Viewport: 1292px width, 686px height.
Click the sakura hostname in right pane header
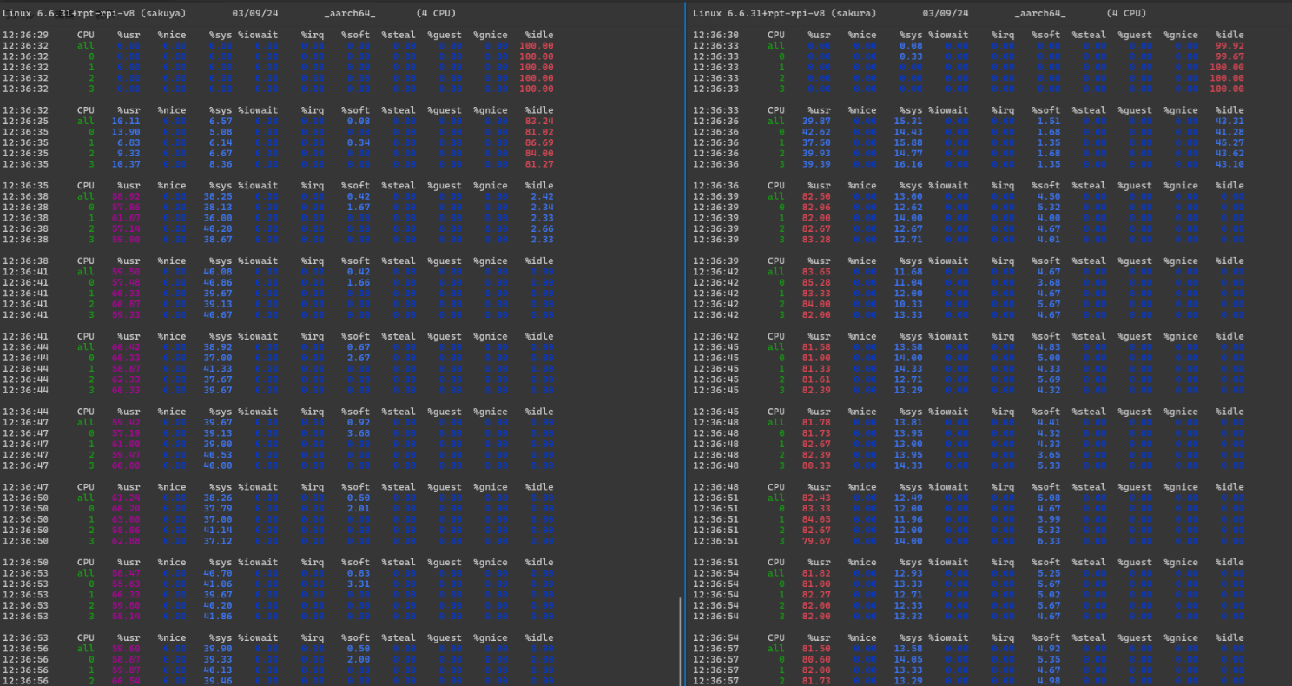tap(854, 13)
